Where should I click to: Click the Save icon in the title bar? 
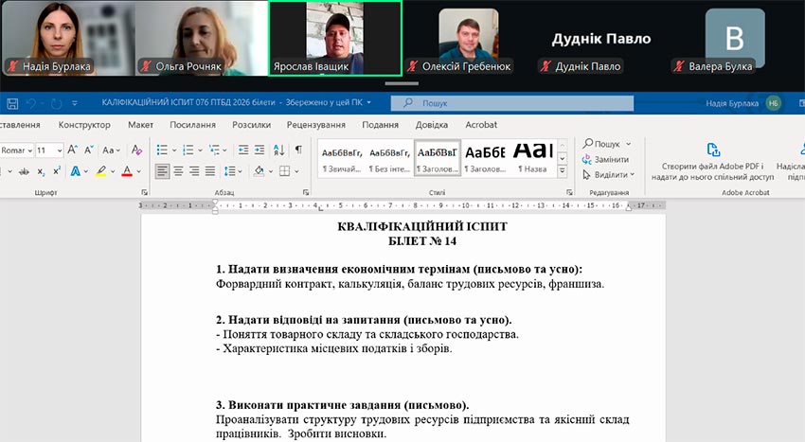coord(12,104)
